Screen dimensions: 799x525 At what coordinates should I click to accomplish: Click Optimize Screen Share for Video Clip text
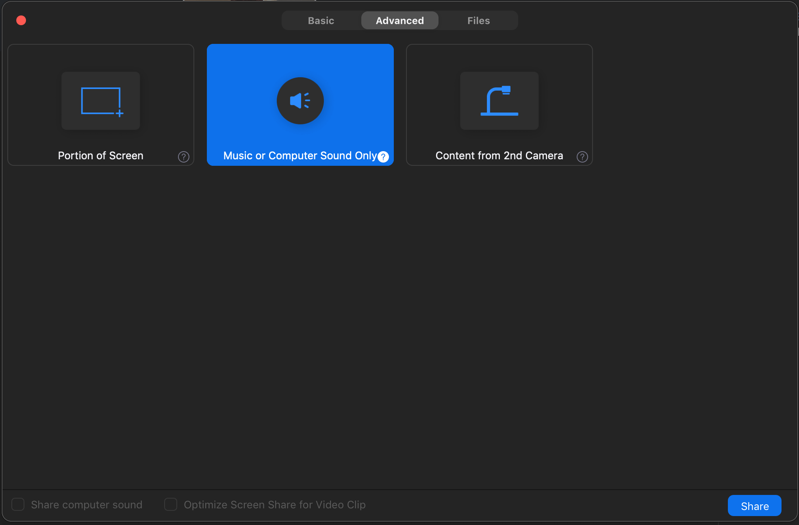pos(275,505)
